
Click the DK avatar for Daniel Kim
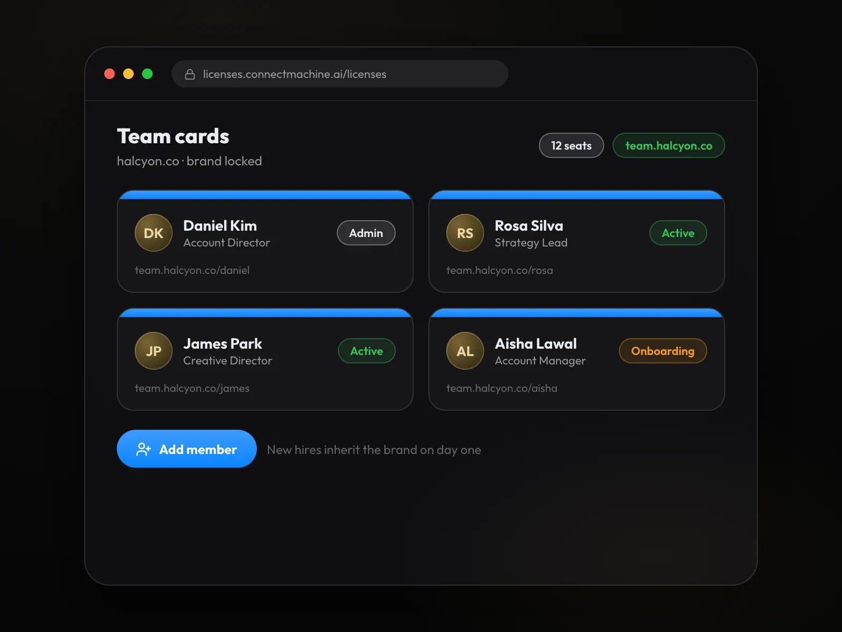point(154,233)
